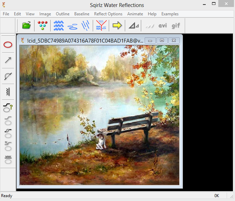Click the yellow arrow animate icon

click(x=117, y=25)
